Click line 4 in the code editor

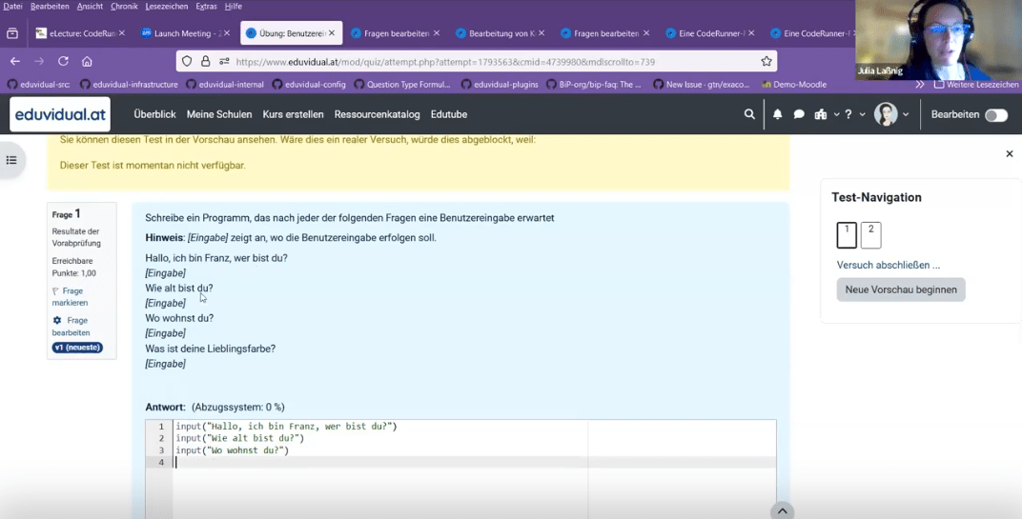pyautogui.click(x=381, y=463)
